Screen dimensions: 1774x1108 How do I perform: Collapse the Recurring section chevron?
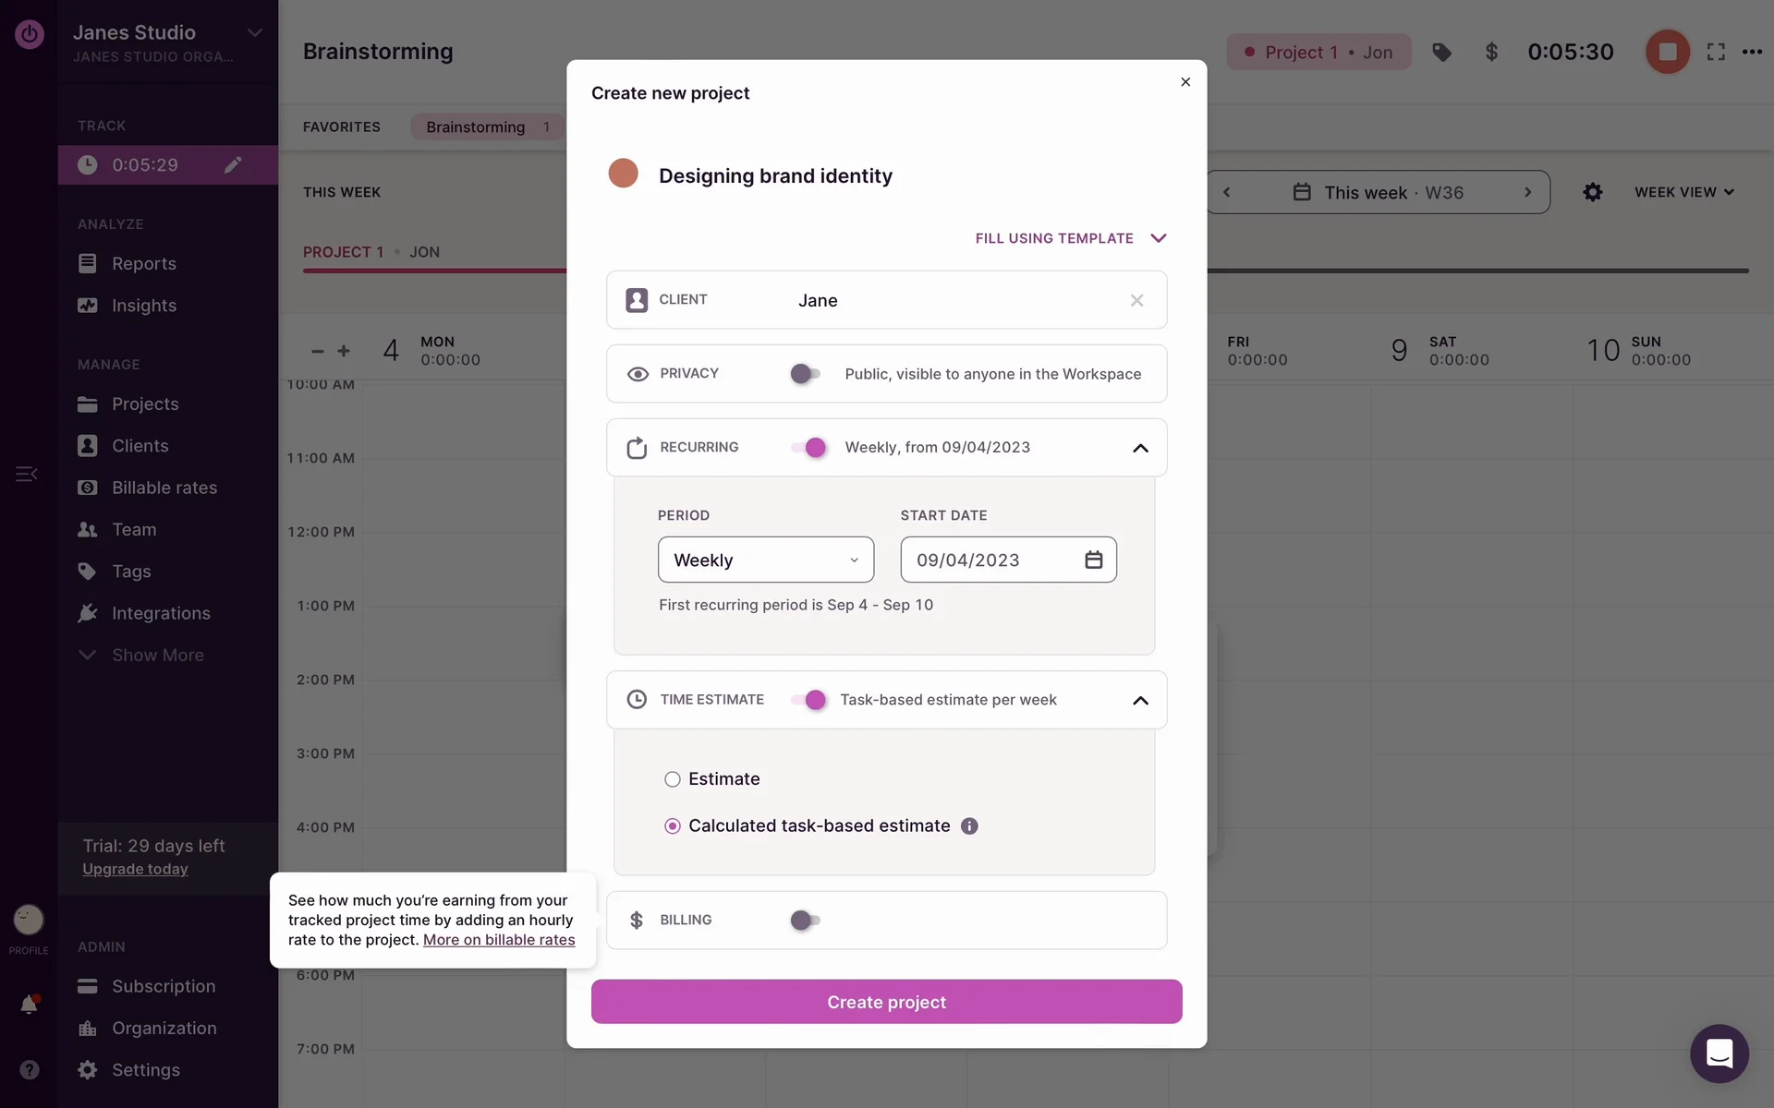coord(1140,448)
